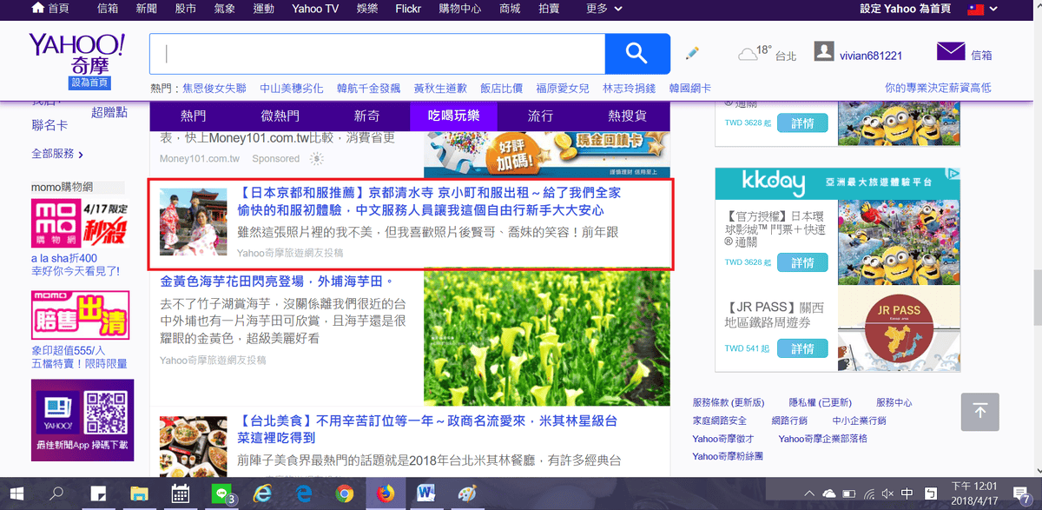Image resolution: width=1042 pixels, height=510 pixels.
Task: Expand the 更多 dropdown menu
Action: point(602,9)
